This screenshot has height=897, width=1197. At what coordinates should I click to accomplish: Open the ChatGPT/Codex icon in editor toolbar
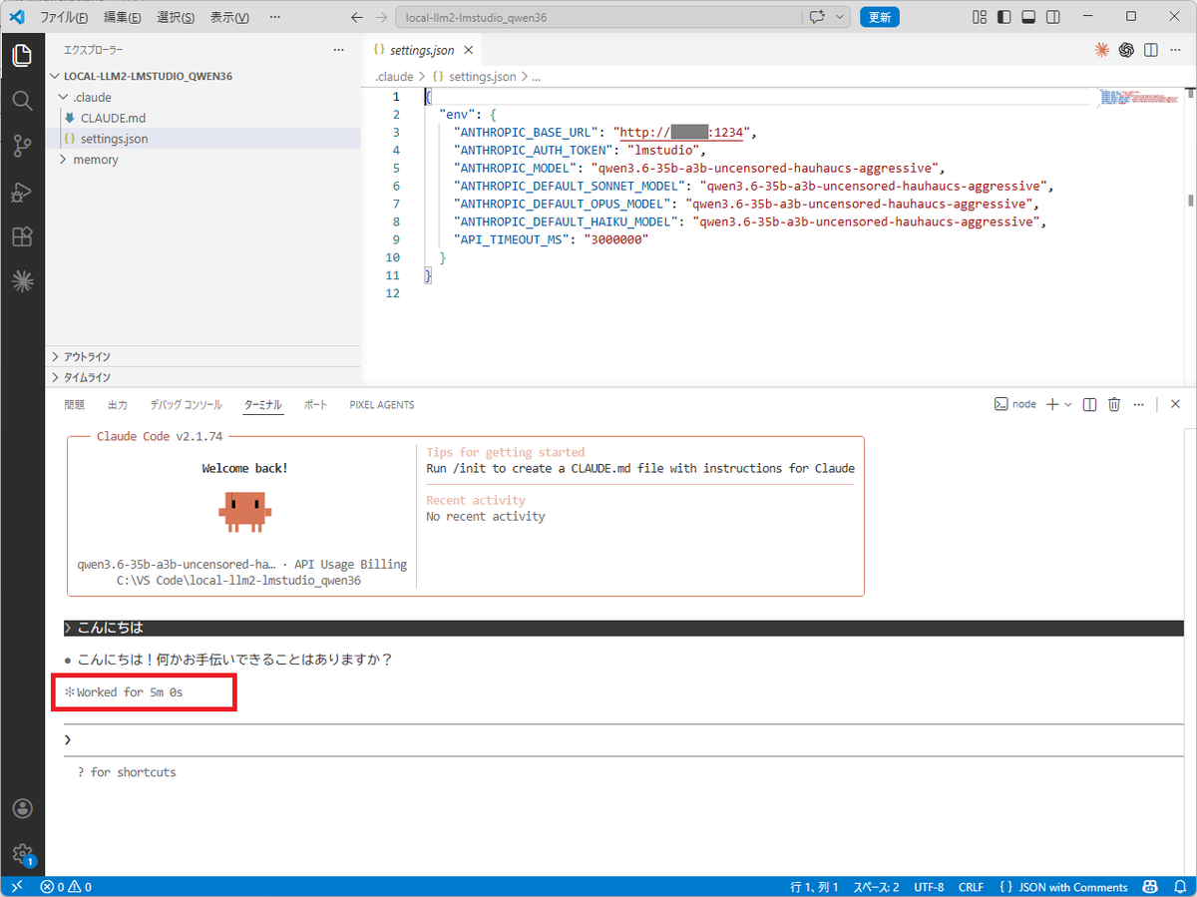[1126, 50]
